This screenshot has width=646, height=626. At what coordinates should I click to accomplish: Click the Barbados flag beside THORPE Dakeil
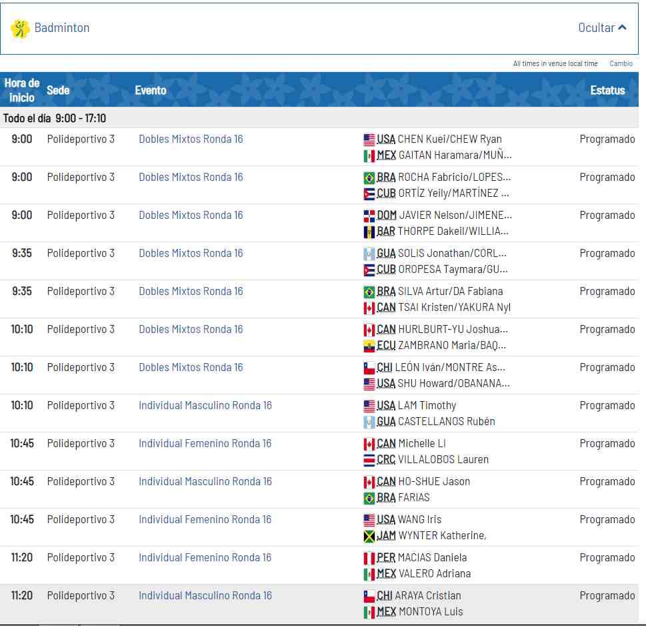(x=369, y=232)
